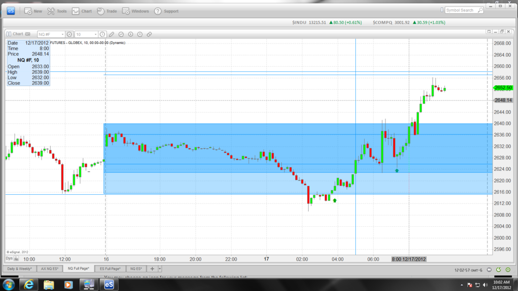Click the volume speaker tray icon

pos(485,285)
